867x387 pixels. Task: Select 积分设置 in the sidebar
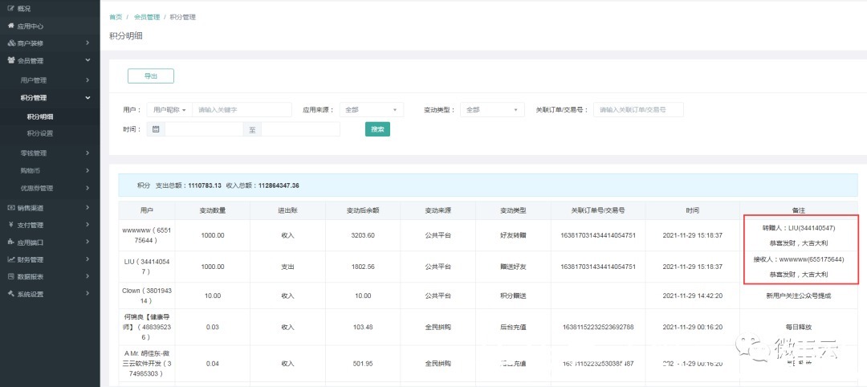[40, 133]
